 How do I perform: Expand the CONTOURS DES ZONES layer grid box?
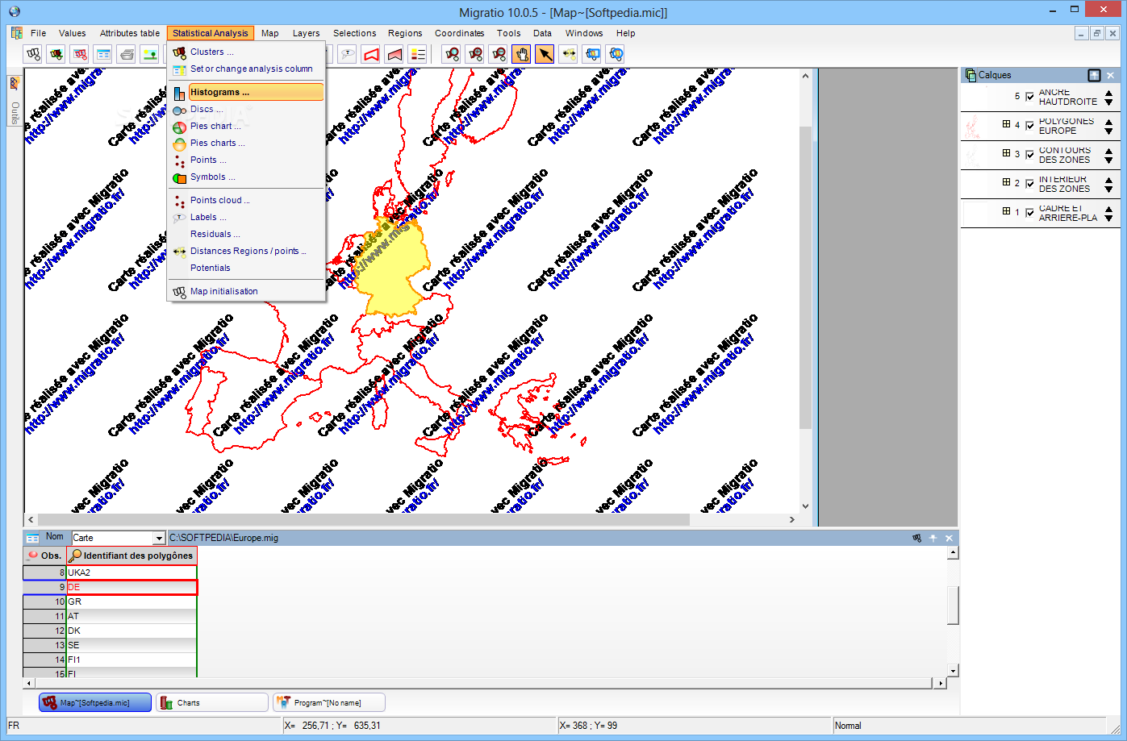(1006, 153)
